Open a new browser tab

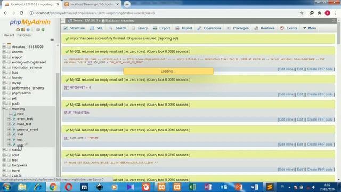[127, 4]
